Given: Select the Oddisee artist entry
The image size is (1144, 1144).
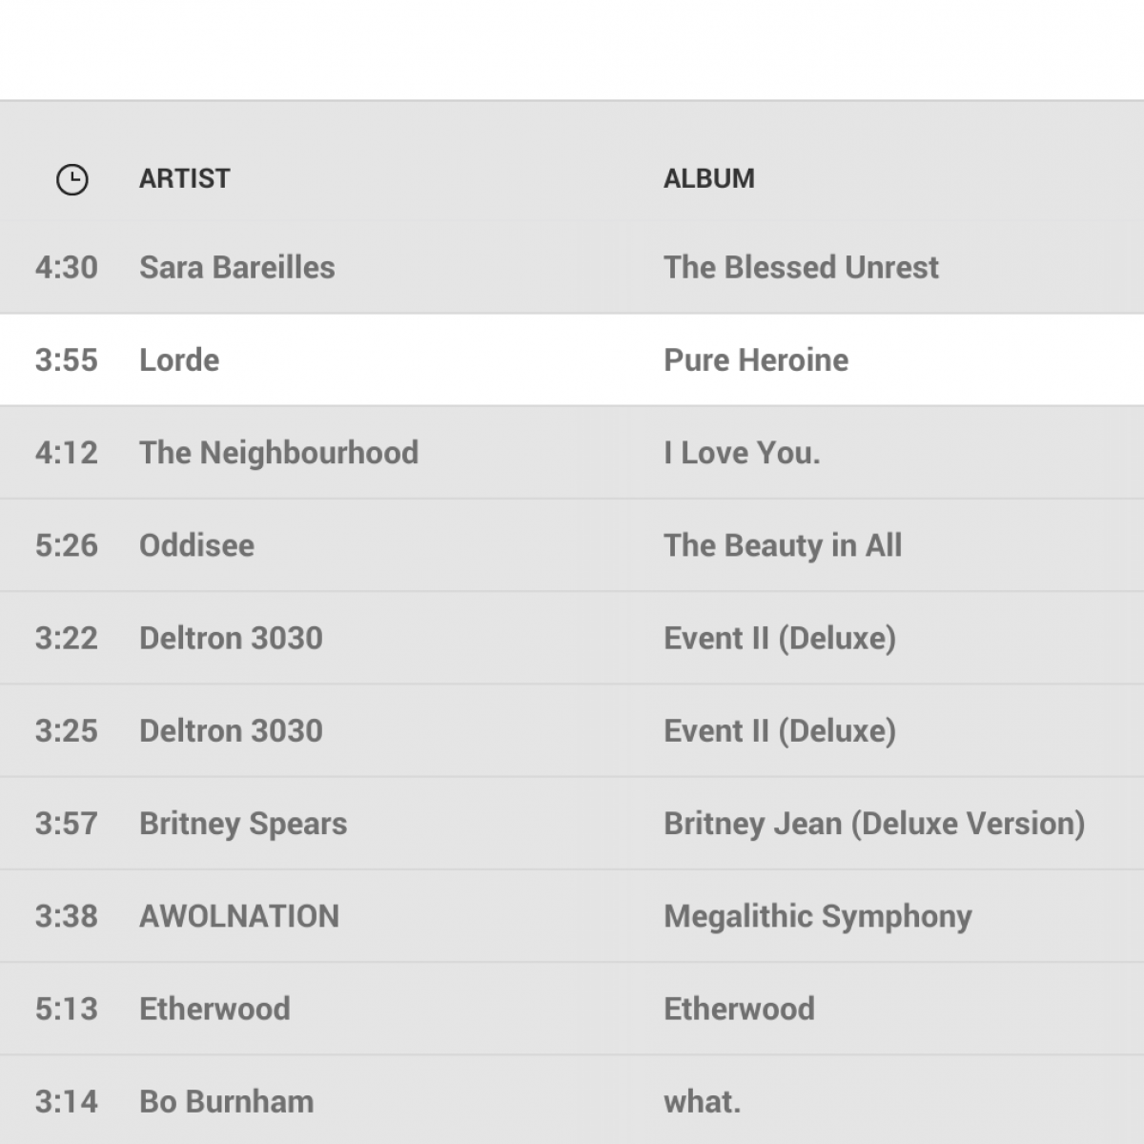Looking at the screenshot, I should pos(196,545).
